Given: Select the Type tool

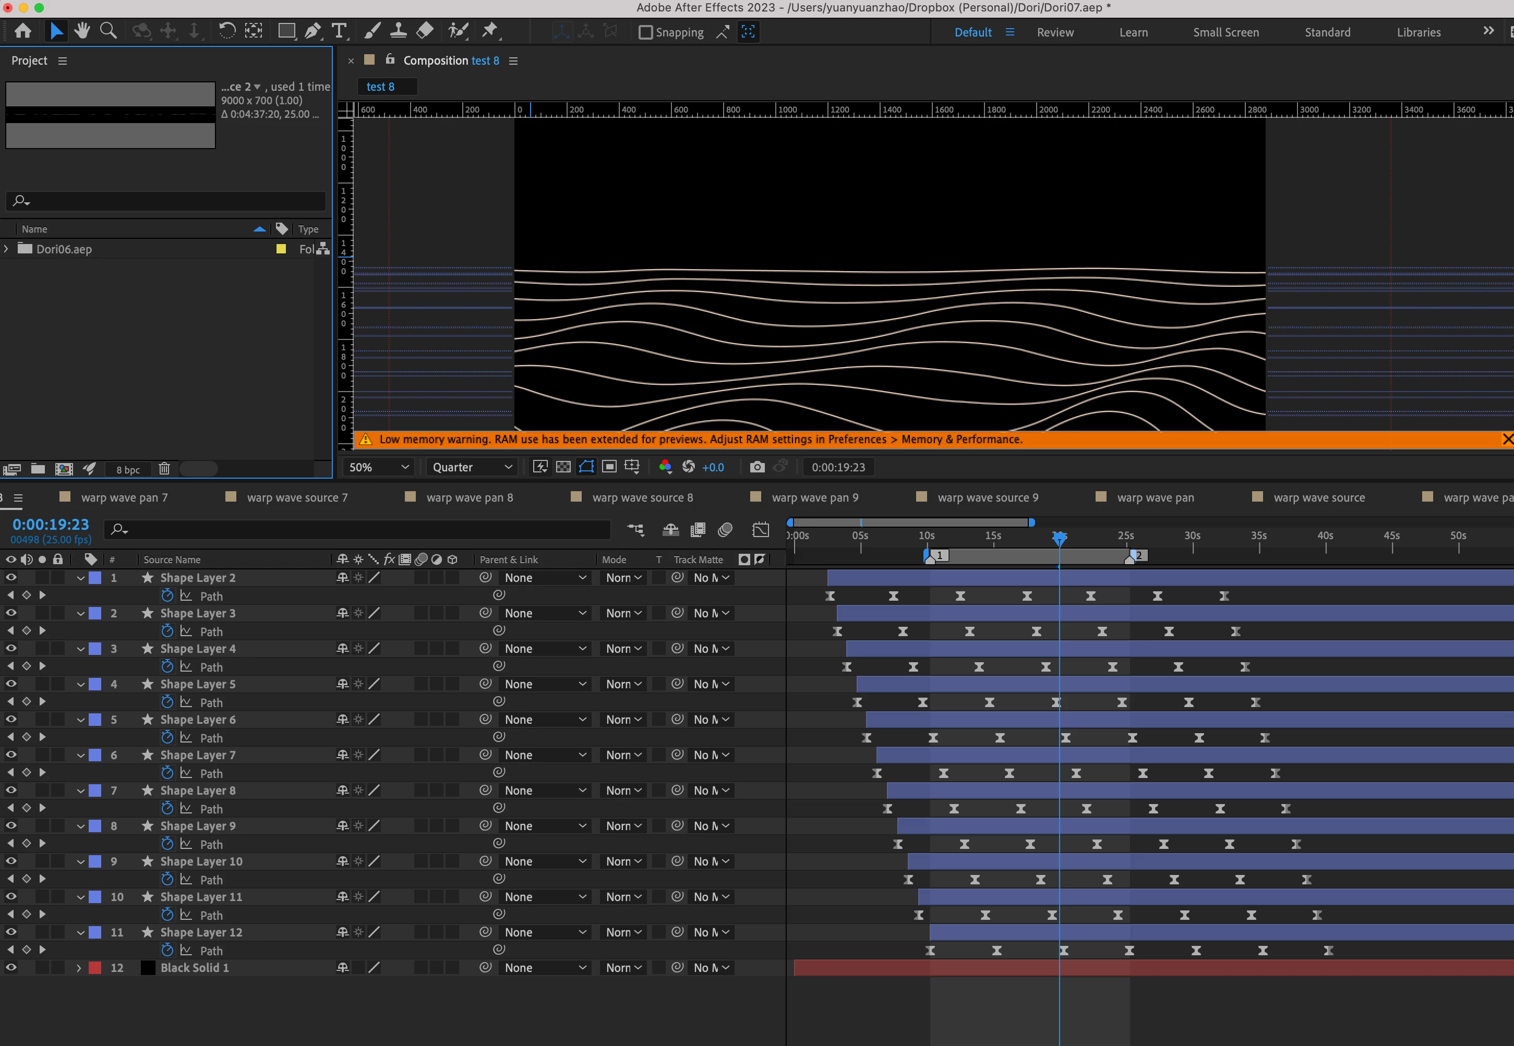Looking at the screenshot, I should coord(339,31).
